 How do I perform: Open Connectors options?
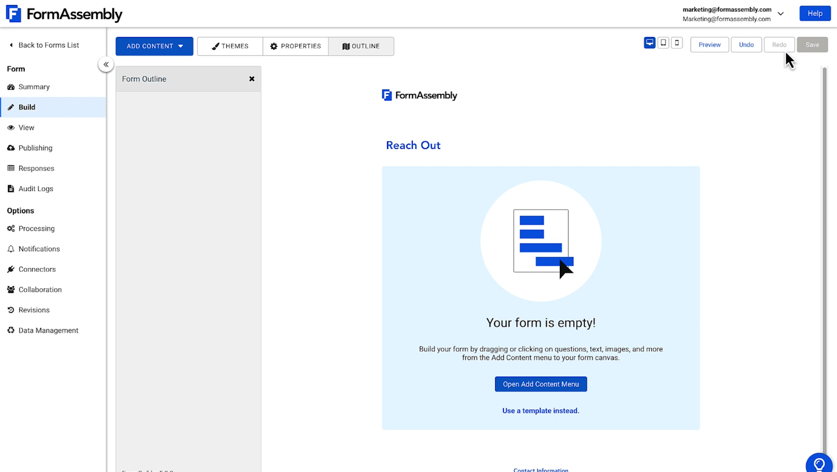[x=37, y=269]
